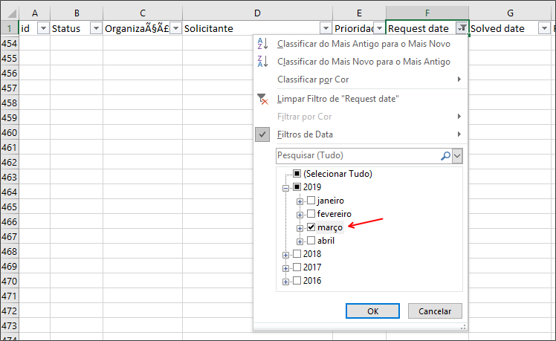Open the Solicitante column filter dropdown
This screenshot has height=341, width=556.
pos(326,28)
